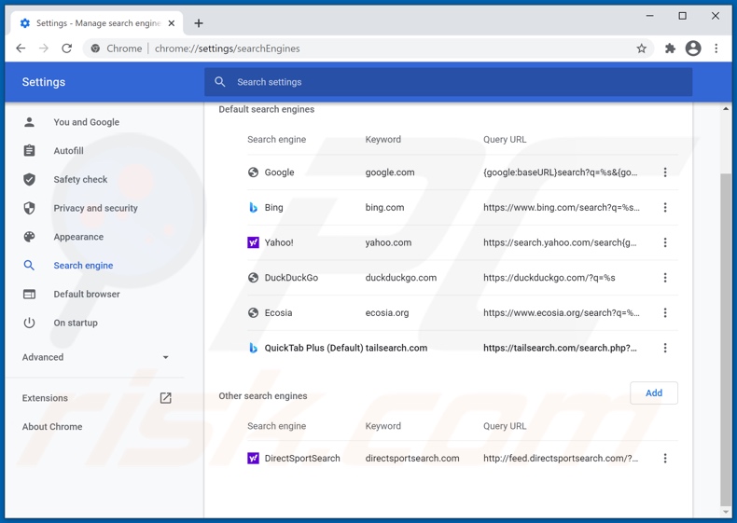This screenshot has height=523, width=737.
Task: Open more actions for DirectSportSearch
Action: coord(664,458)
